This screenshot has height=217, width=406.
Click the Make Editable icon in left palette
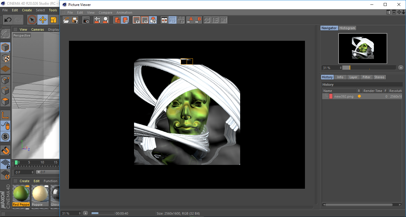[x=5, y=34]
